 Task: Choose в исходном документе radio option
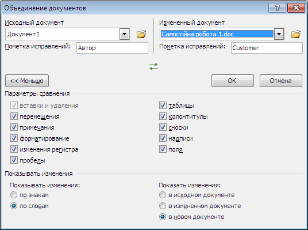tap(163, 195)
